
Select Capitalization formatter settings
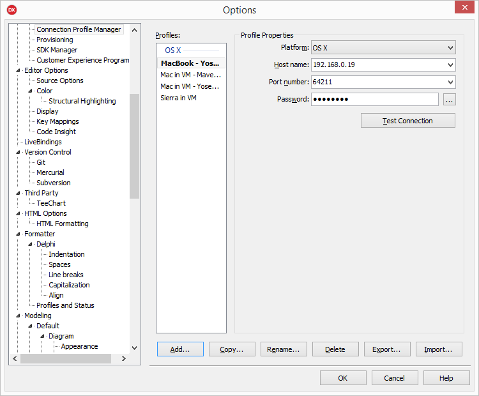click(x=69, y=285)
